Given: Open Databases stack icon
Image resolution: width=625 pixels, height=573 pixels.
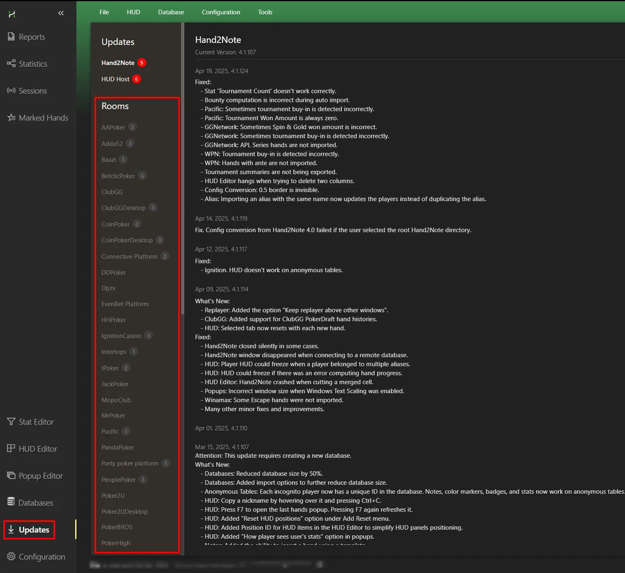Looking at the screenshot, I should (11, 502).
